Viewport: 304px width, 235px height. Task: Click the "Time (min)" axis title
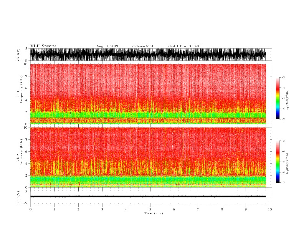tap(154, 213)
